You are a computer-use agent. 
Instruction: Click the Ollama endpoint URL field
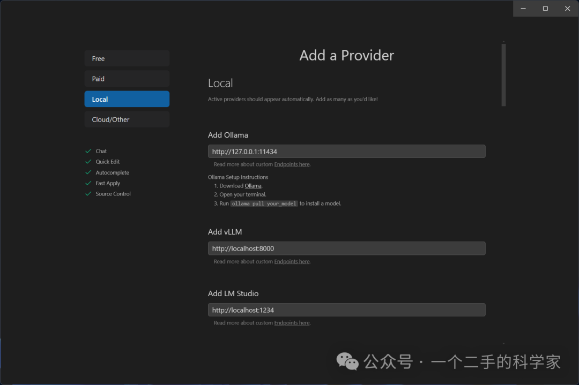coord(346,151)
